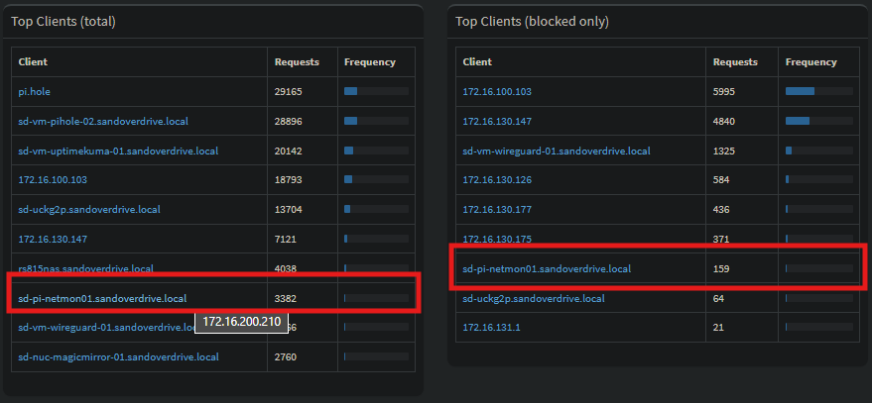The width and height of the screenshot is (872, 403).
Task: Click Requests header in Top Clients (total)
Action: tap(297, 62)
